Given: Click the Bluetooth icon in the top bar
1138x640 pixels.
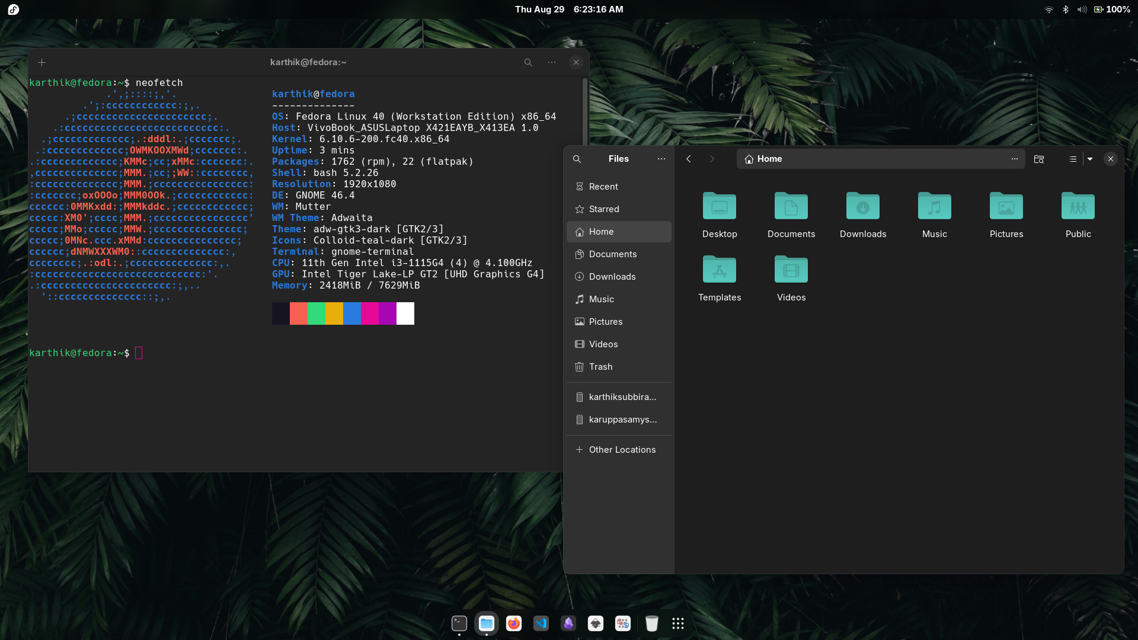Looking at the screenshot, I should 1066,9.
